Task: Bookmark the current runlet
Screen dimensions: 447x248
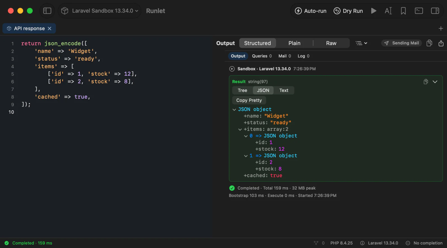Action: tap(403, 11)
